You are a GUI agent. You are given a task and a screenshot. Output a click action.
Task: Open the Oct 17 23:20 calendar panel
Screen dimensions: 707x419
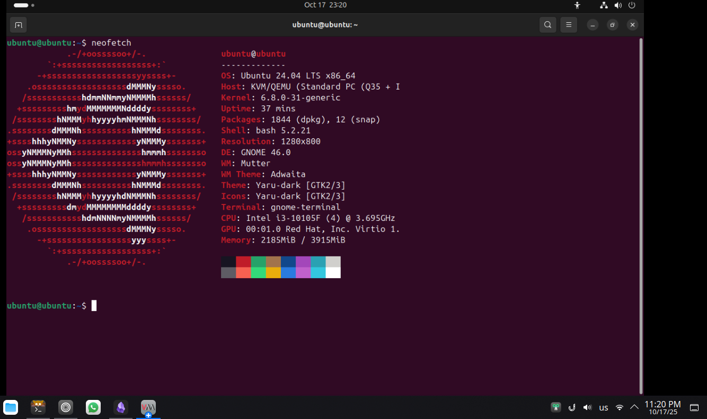point(325,5)
